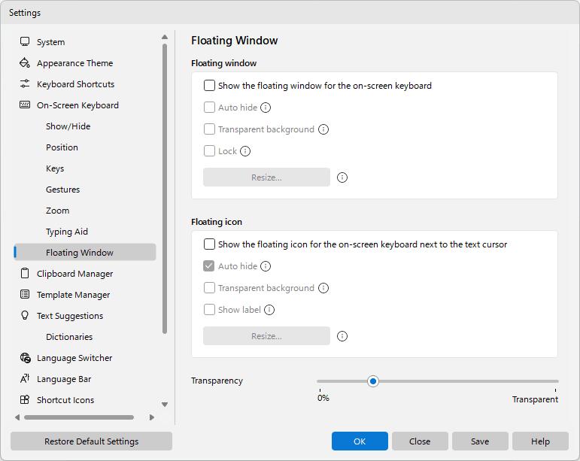Click the Keyboard Shortcuts sliders icon
This screenshot has height=461, width=580.
point(25,84)
